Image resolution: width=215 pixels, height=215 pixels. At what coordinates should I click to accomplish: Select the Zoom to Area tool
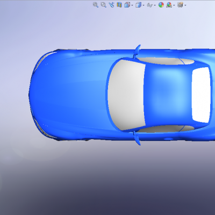tap(103, 5)
